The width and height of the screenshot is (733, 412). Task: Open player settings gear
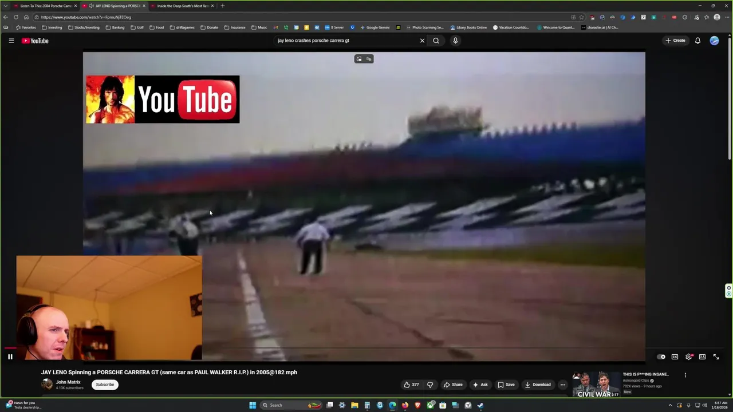pyautogui.click(x=688, y=356)
